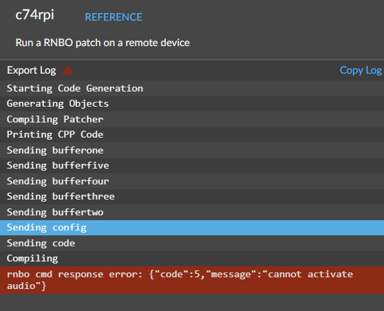Select the 'Compiling Patcher' log row

point(192,119)
